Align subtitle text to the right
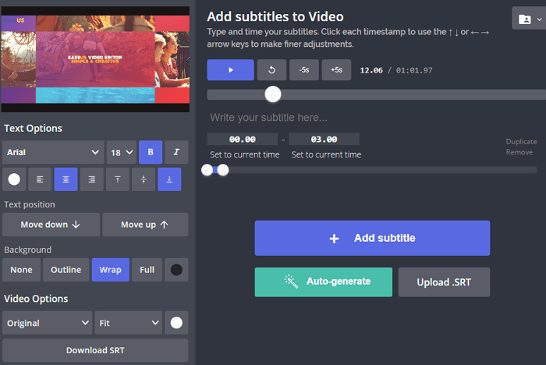Screen dimensions: 546x365 pos(91,179)
